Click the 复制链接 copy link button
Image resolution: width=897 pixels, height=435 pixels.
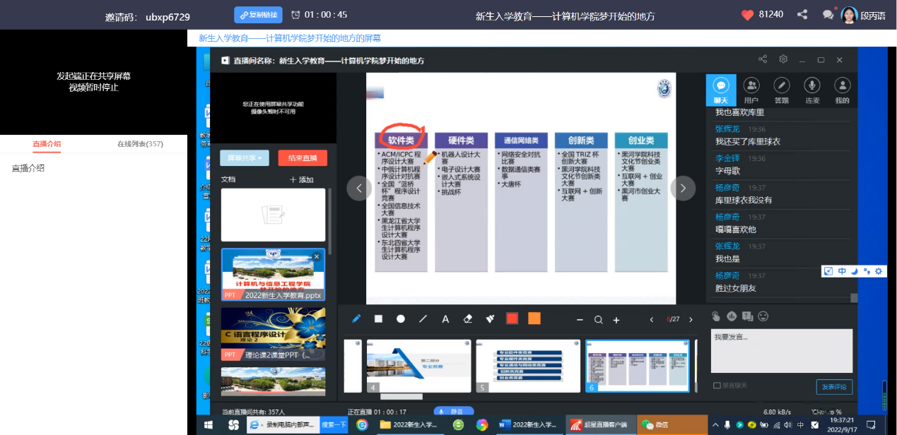click(x=259, y=15)
